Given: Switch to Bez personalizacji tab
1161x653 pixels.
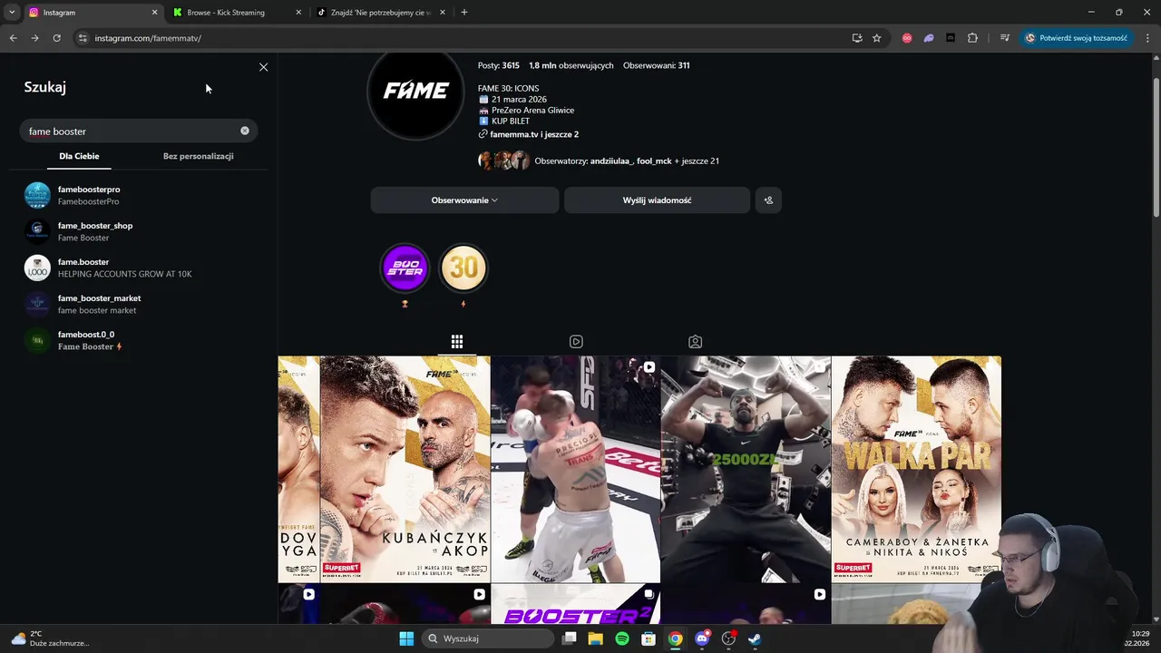Looking at the screenshot, I should click(x=199, y=156).
